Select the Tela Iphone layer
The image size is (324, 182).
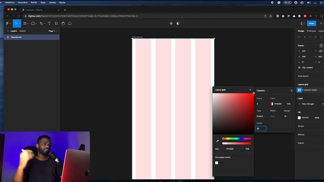[x=32, y=37]
